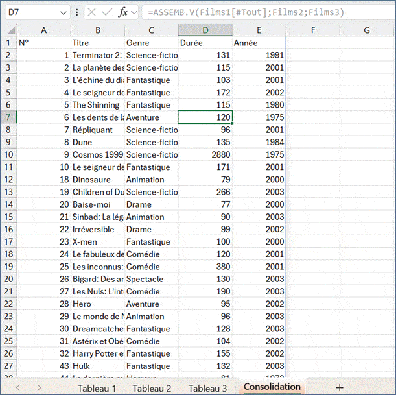Click the 'Durée' header cell
The height and width of the screenshot is (395, 396).
[205, 43]
